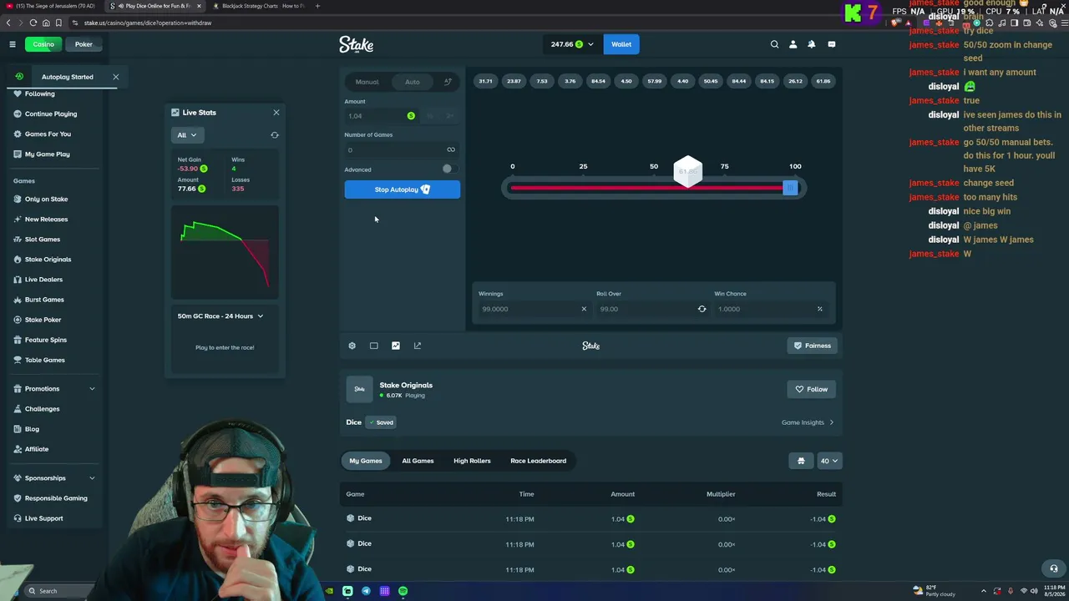
Task: Click the Roll Over value field
Action: [652, 309]
